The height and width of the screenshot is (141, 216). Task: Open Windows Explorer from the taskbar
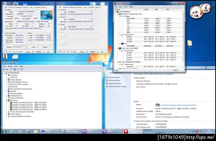pyautogui.click(x=36, y=131)
